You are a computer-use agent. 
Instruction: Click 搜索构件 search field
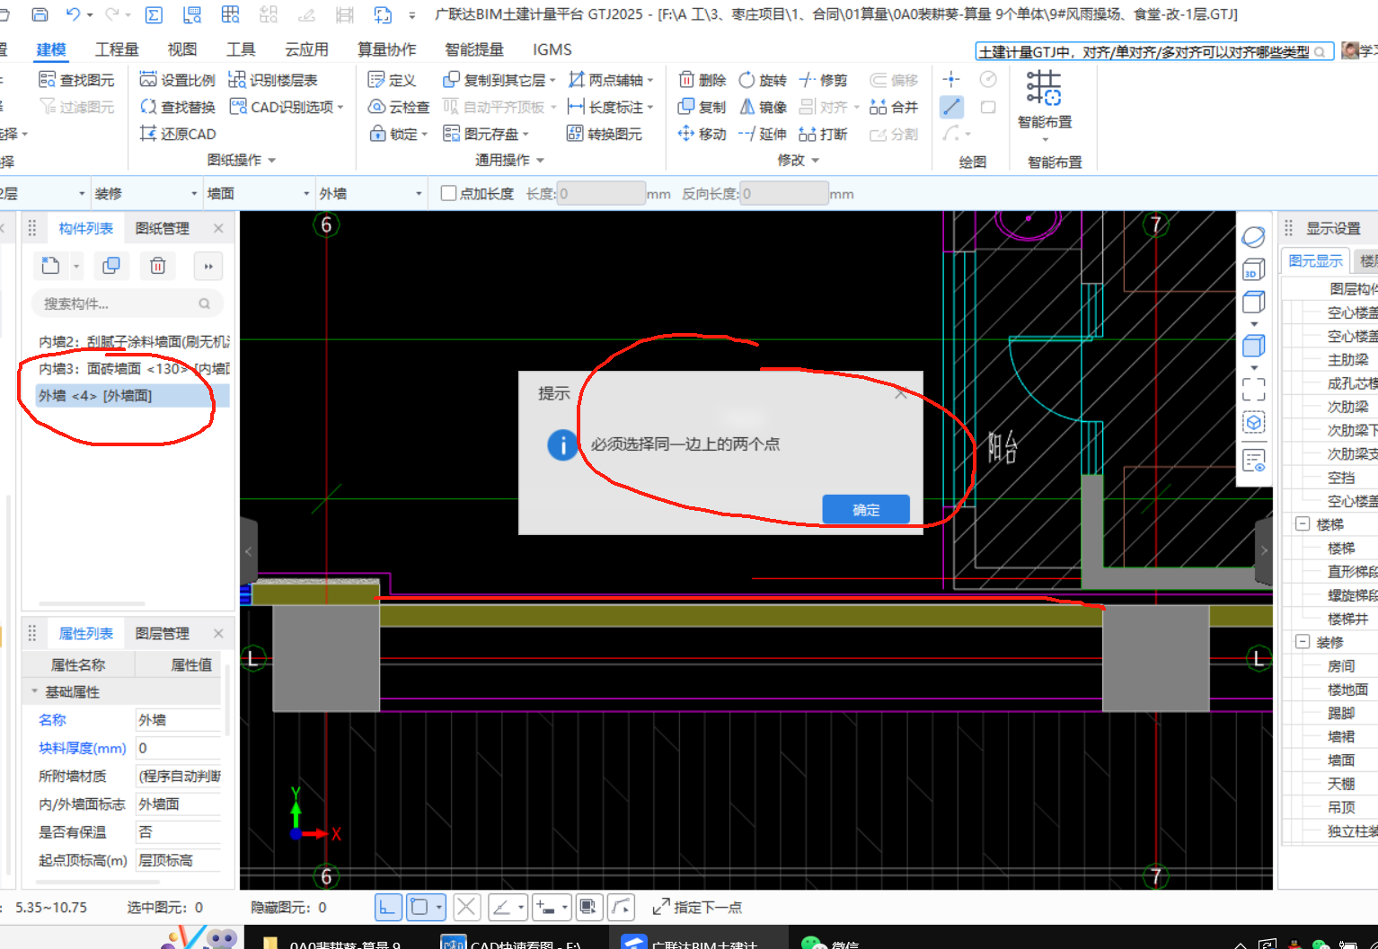point(127,303)
